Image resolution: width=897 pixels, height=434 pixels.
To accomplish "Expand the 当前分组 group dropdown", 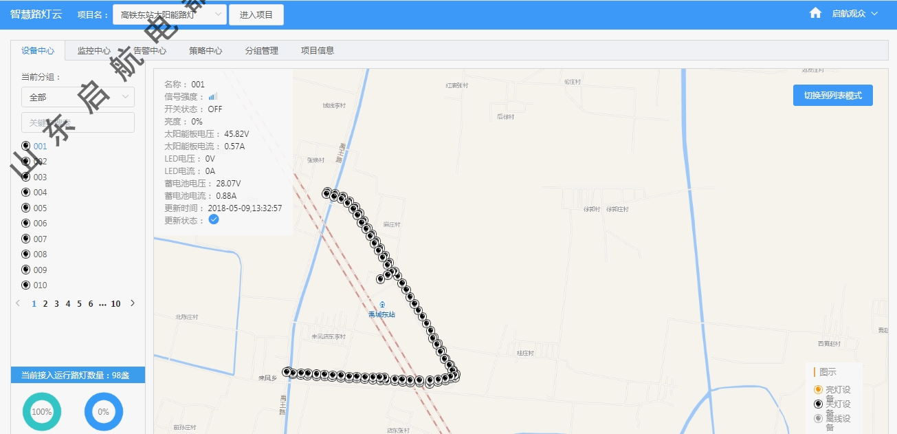I will pyautogui.click(x=78, y=97).
